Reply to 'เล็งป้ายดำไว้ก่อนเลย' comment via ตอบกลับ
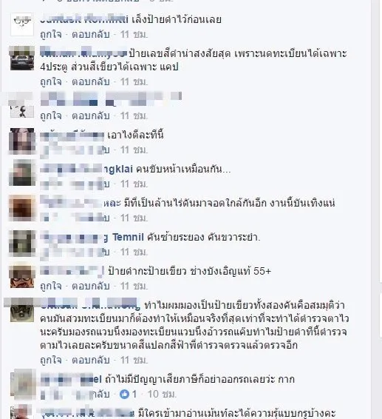 pyautogui.click(x=91, y=35)
